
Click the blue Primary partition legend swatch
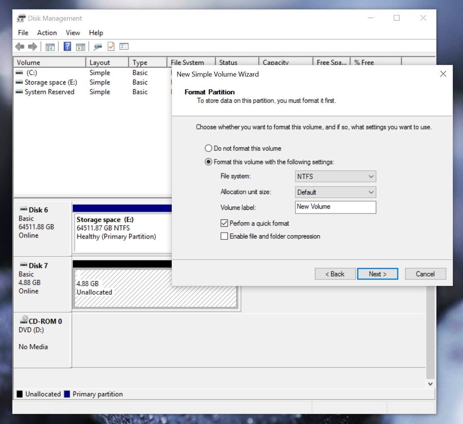tap(67, 394)
